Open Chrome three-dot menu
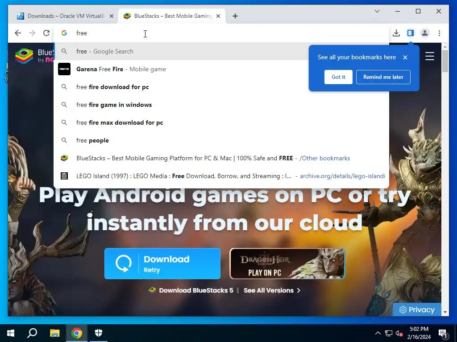The image size is (457, 342). [x=439, y=33]
